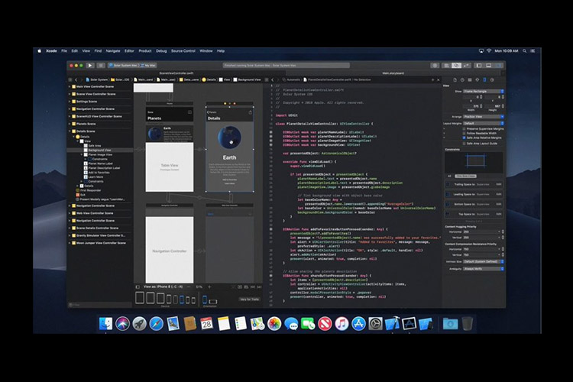Select the This Size Class constraints filter
Viewport: 573px width, 382px height.
tap(465, 176)
